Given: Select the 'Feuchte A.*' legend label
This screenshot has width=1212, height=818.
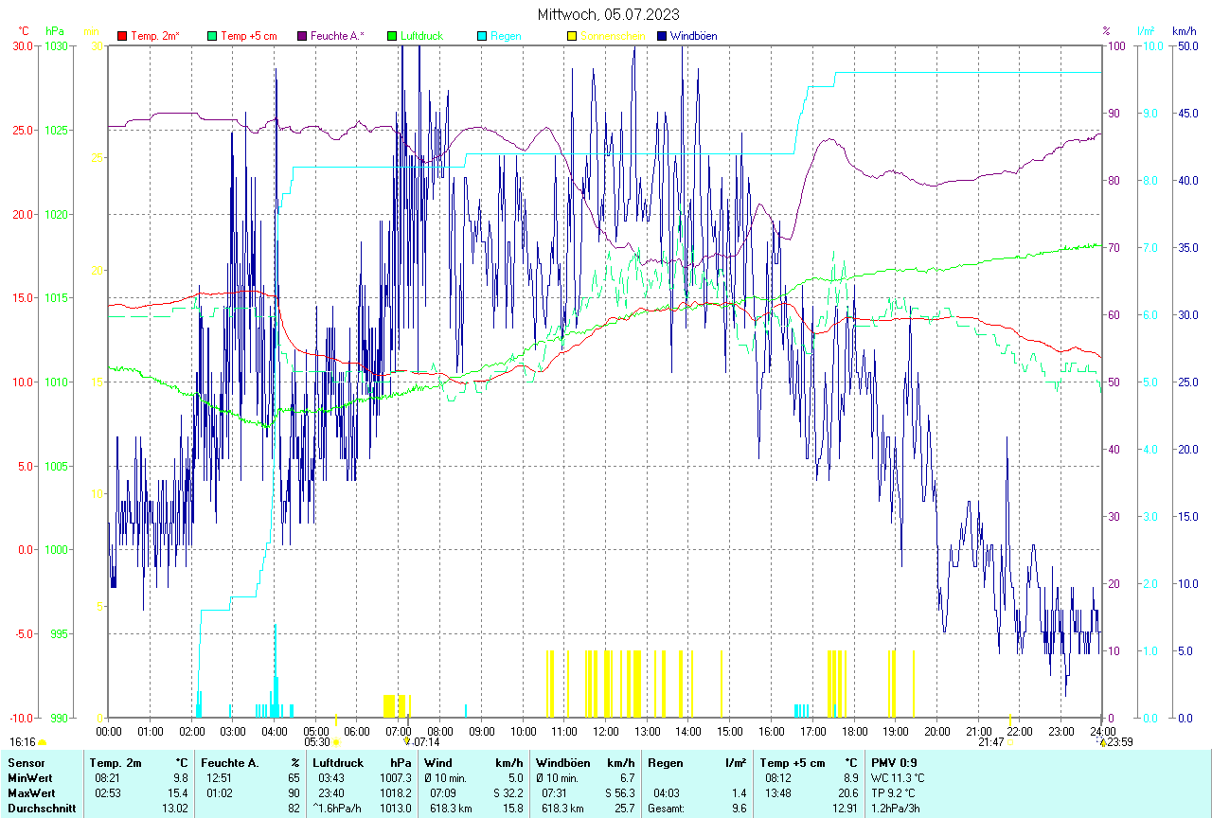Looking at the screenshot, I should pyautogui.click(x=337, y=36).
